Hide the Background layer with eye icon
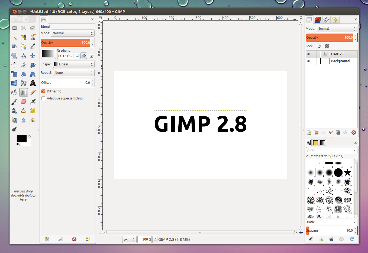The width and height of the screenshot is (368, 253). click(x=308, y=61)
